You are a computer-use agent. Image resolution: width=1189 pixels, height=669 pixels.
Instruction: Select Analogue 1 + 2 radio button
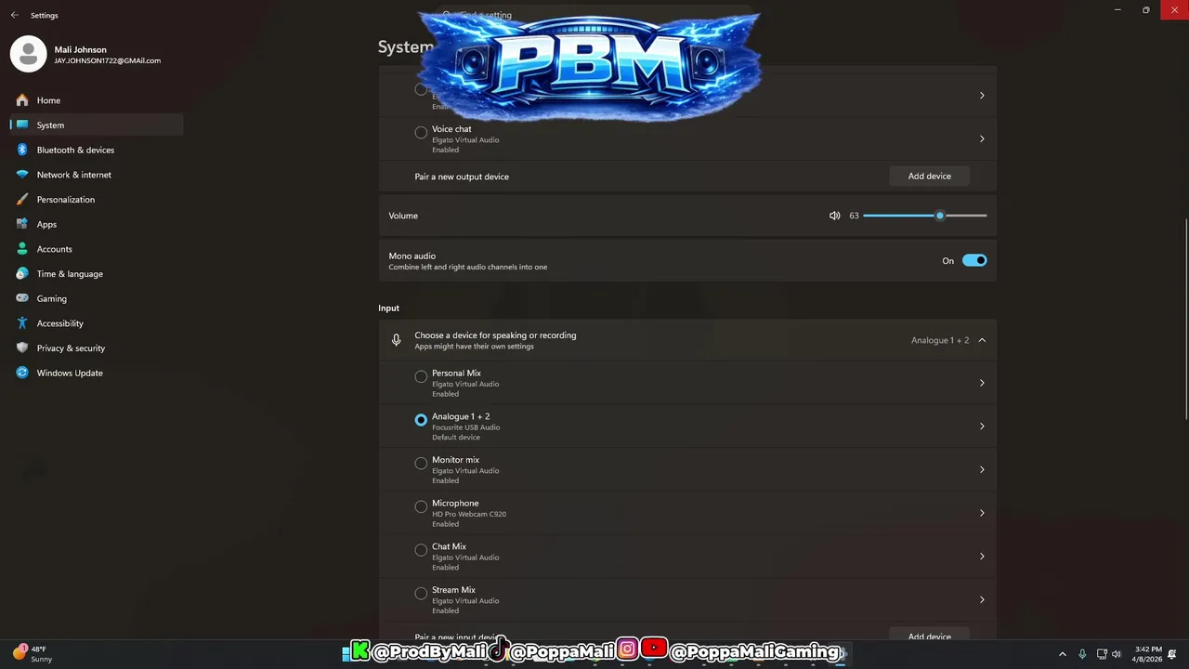(421, 420)
